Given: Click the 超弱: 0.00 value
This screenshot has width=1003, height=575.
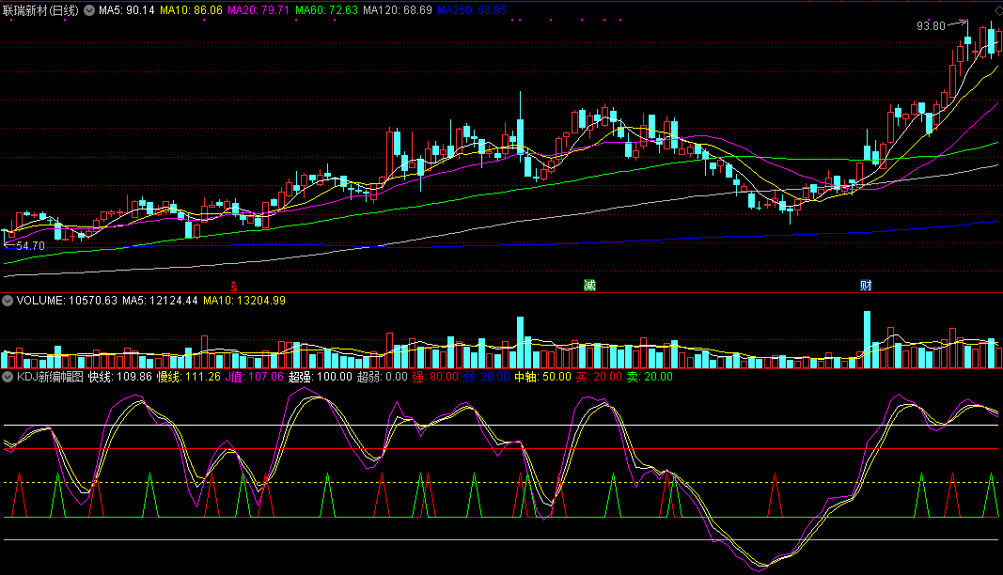Looking at the screenshot, I should [x=382, y=377].
